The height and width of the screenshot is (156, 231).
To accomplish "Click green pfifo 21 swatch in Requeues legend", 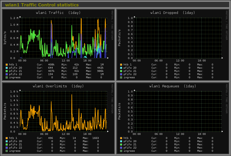I will (121, 145).
